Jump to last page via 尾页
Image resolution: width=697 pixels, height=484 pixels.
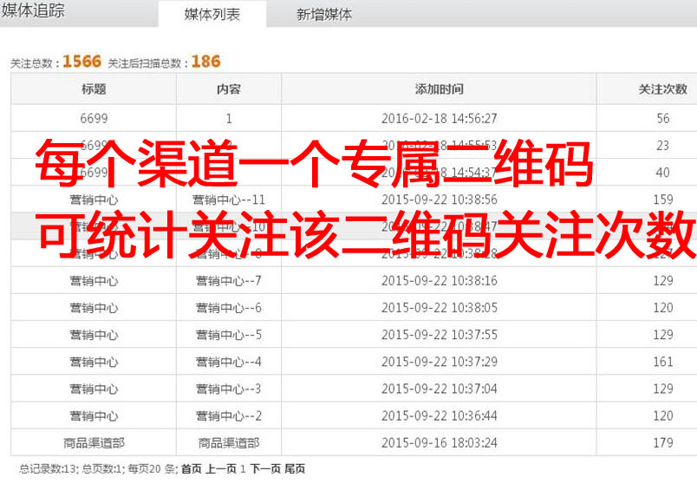coord(295,469)
